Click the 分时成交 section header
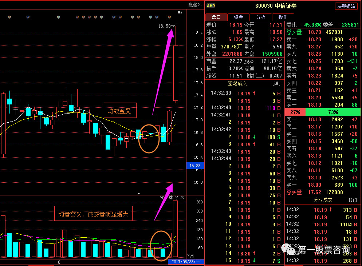Image resolution: width=362 pixels, height=266 pixels. [323, 200]
